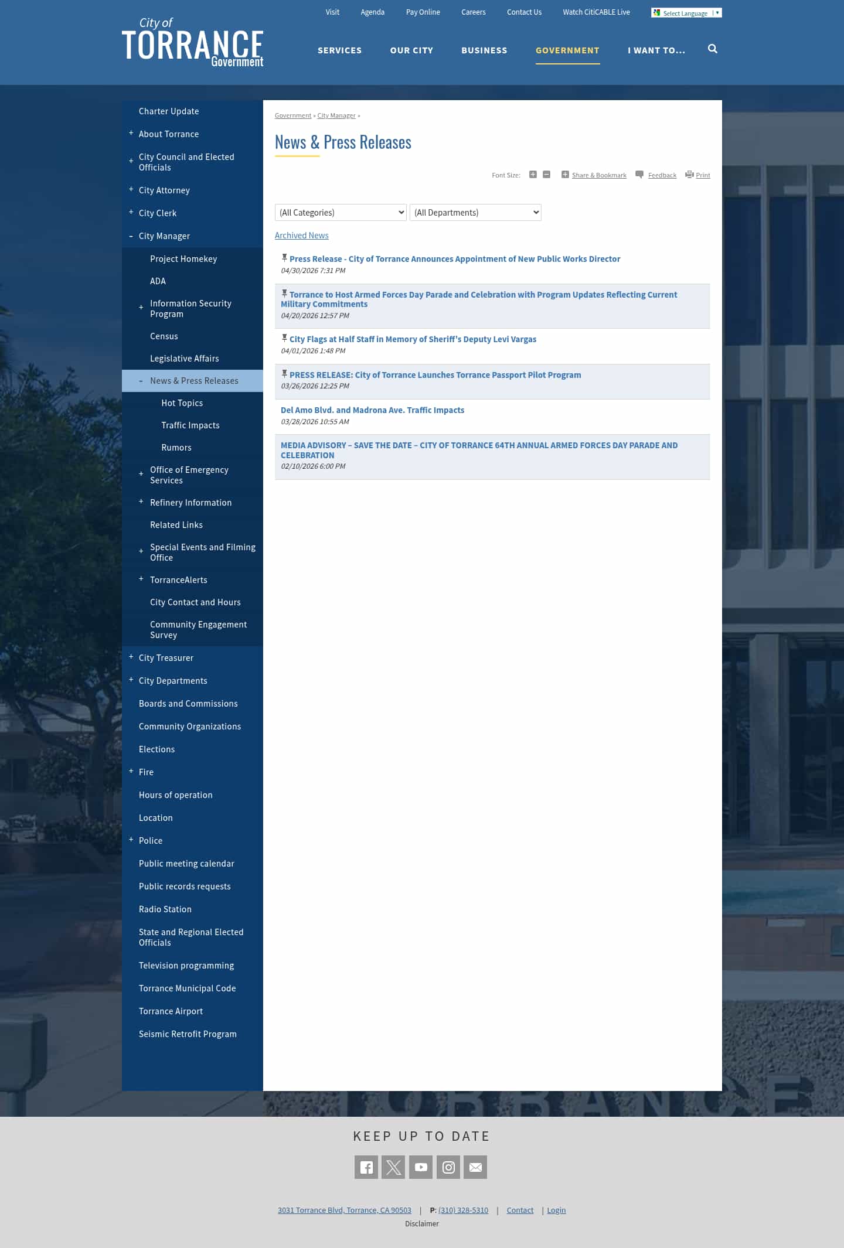
Task: Select Charter Update in the sidebar
Action: coord(169,111)
